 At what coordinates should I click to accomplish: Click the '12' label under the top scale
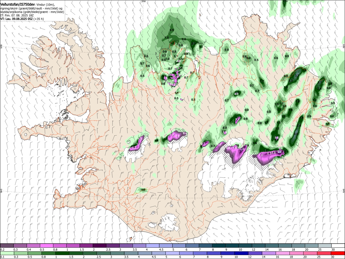[254, 250]
